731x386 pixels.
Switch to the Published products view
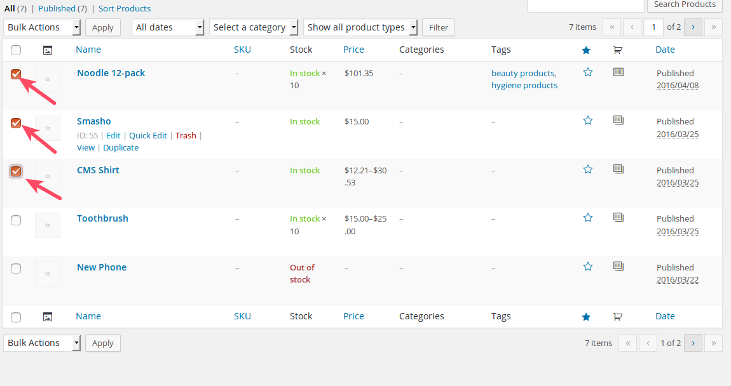pos(57,9)
